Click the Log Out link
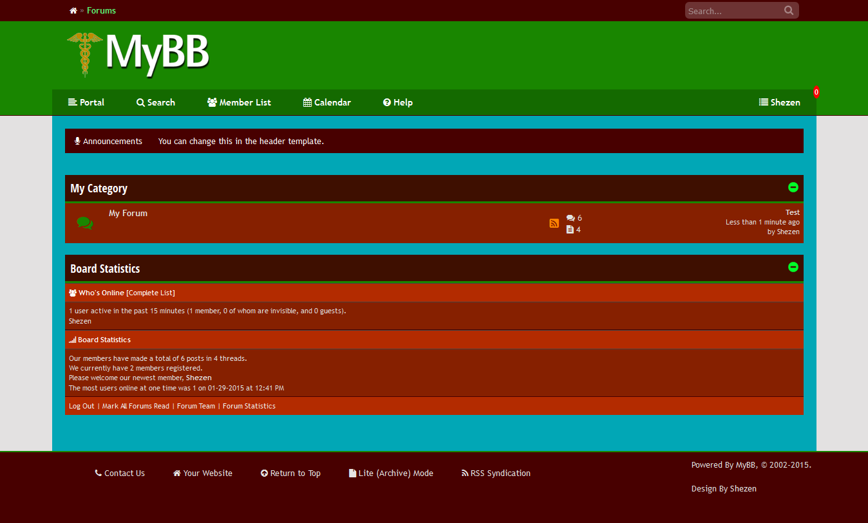Viewport: 868px width, 523px height. pos(81,406)
